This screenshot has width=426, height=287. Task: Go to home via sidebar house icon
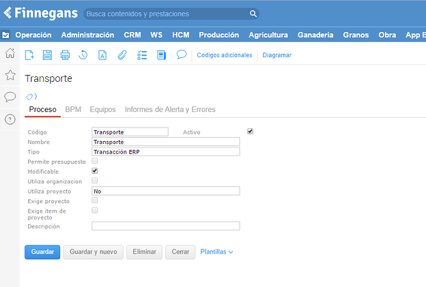pos(10,54)
